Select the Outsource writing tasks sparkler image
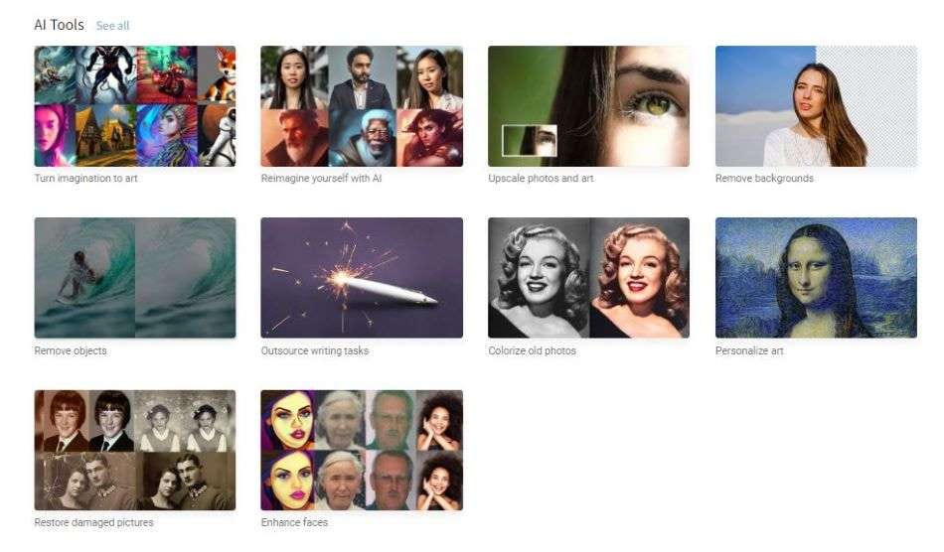The width and height of the screenshot is (944, 552). coord(362,278)
